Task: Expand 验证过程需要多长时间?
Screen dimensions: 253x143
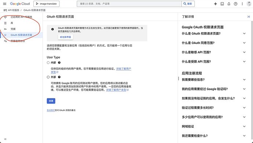Action: 214,108
